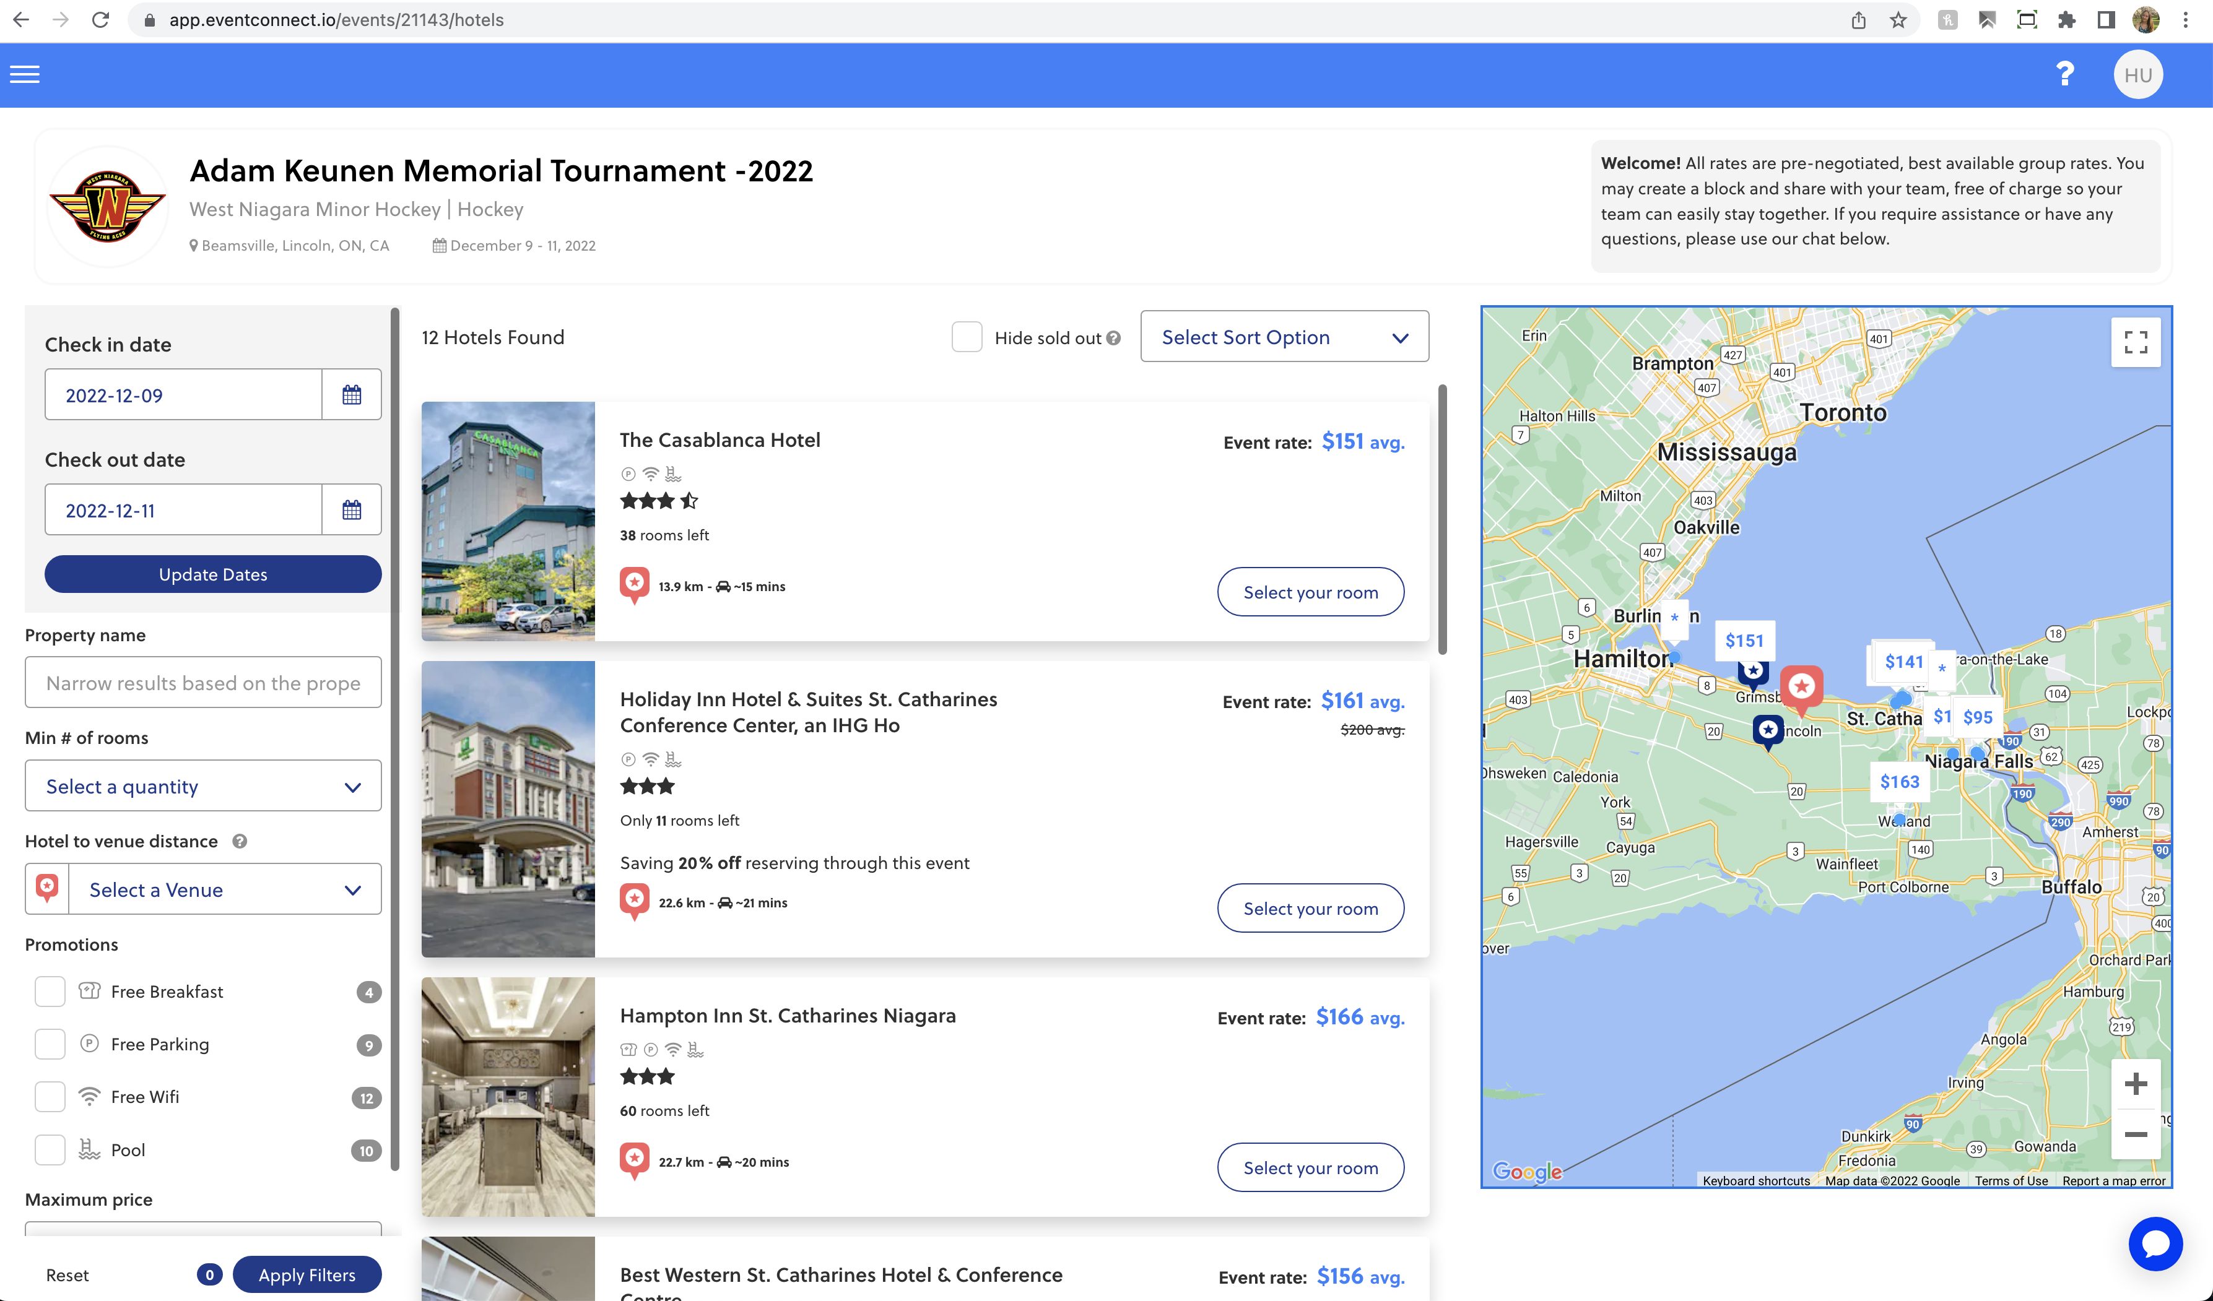Click Update Dates button
Viewport: 2213px width, 1301px height.
(212, 574)
